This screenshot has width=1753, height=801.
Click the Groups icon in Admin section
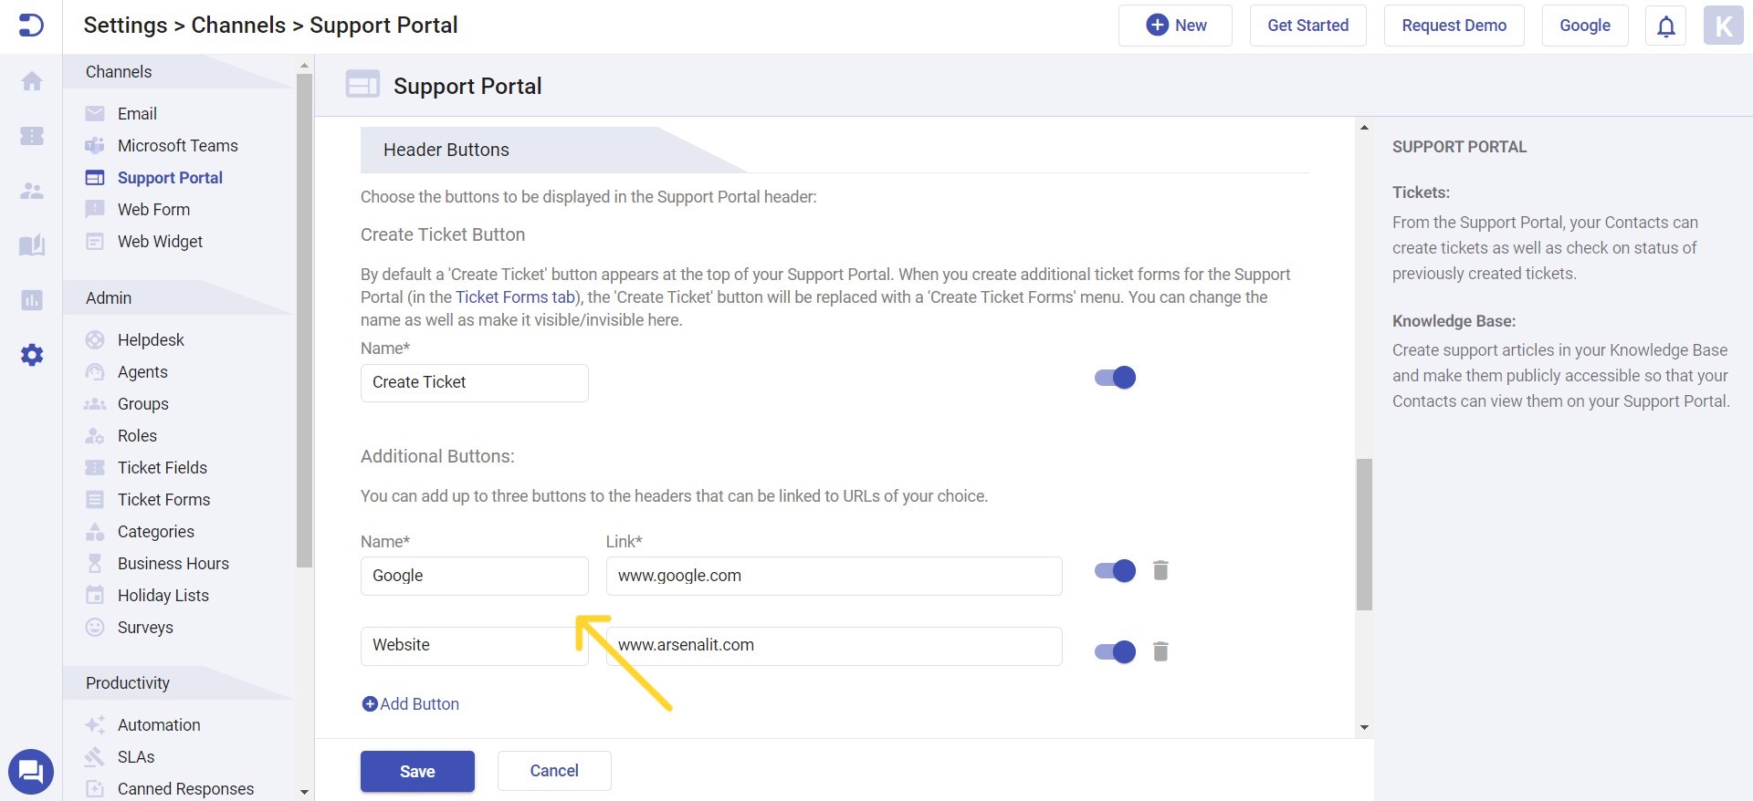95,404
